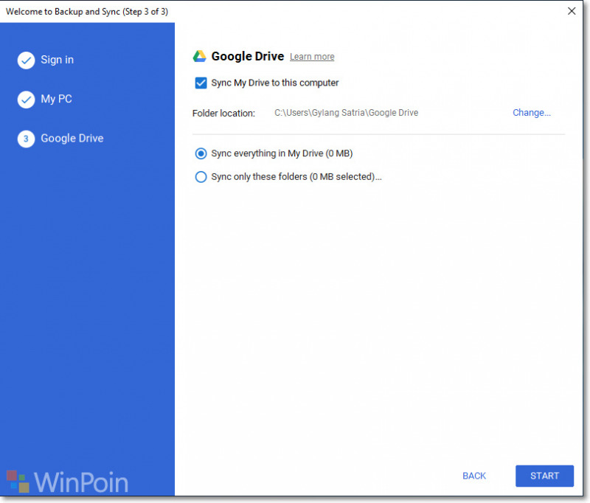
Task: Click the Sign in step checkmark icon
Action: coord(26,60)
